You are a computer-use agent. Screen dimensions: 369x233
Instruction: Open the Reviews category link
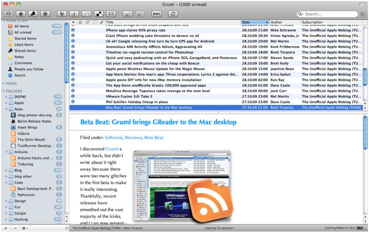(x=133, y=138)
